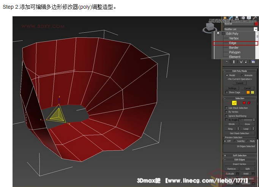Click the configure modifier sets icon in stack toolbar

click(x=253, y=62)
